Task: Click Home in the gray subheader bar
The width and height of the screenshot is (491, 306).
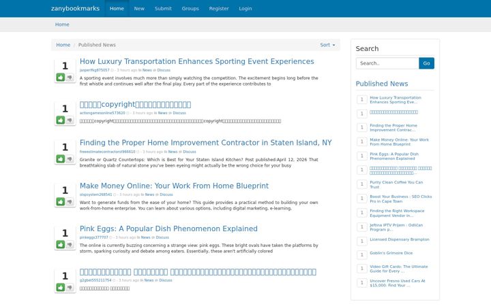Action: pyautogui.click(x=62, y=24)
